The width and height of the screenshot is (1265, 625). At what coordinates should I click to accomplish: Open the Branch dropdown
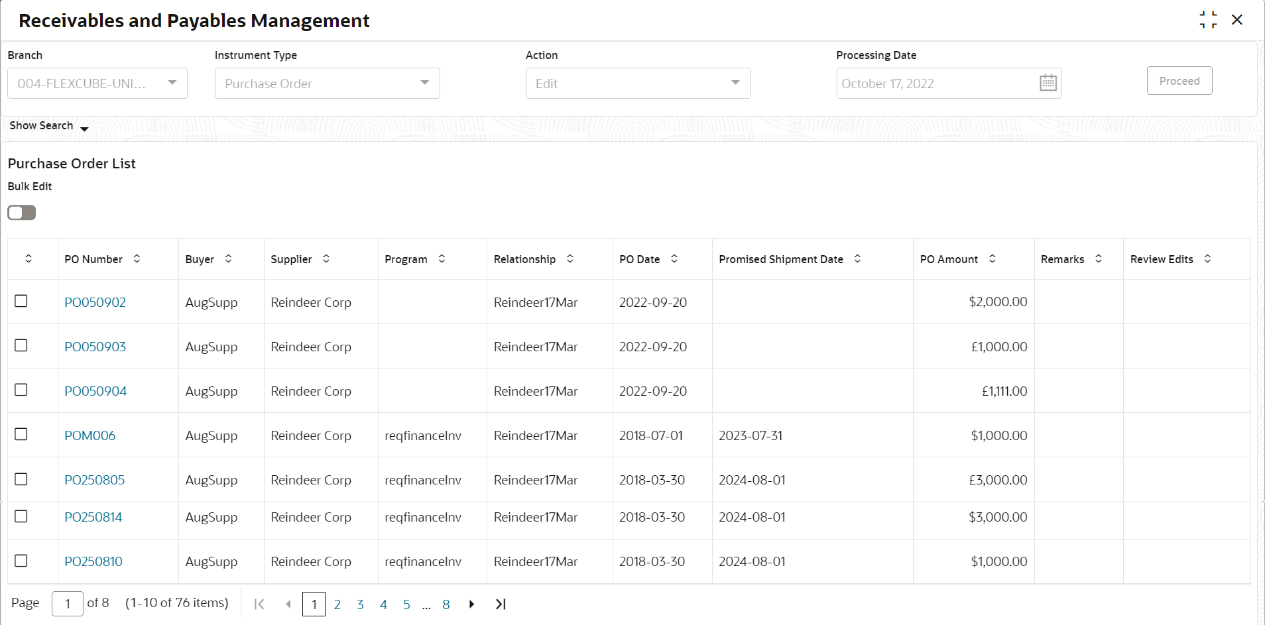(97, 83)
